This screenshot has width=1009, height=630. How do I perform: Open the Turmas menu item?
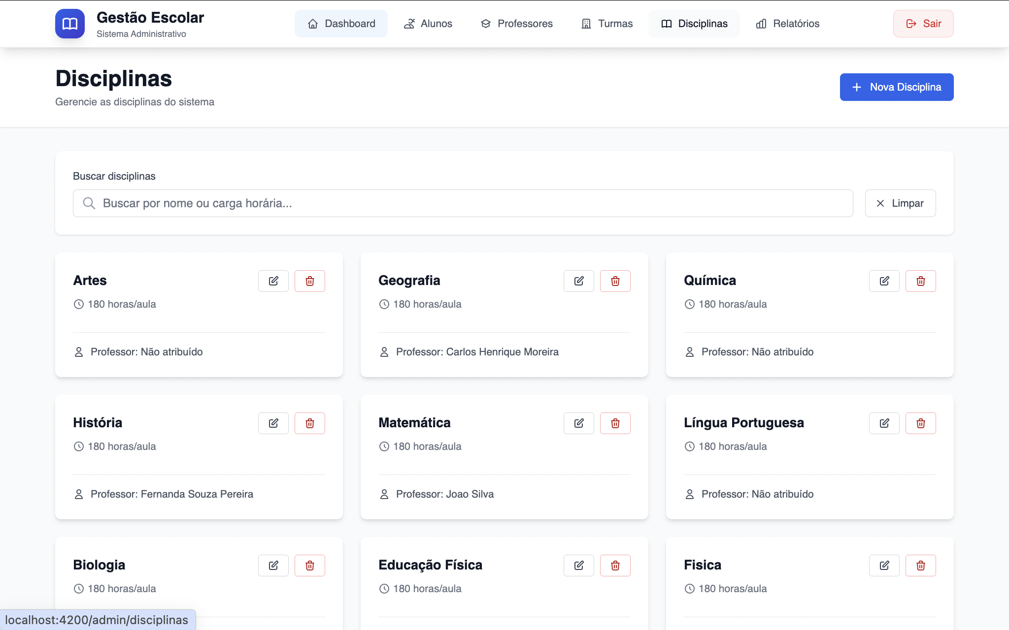[x=607, y=24]
